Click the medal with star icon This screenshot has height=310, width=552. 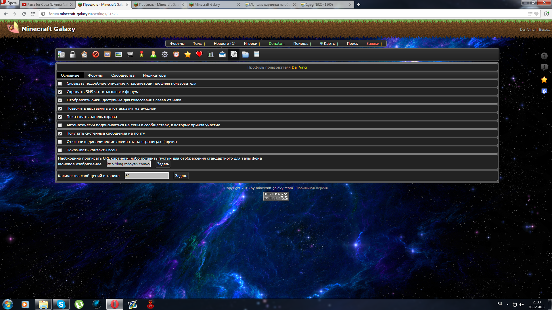pyautogui.click(x=141, y=54)
